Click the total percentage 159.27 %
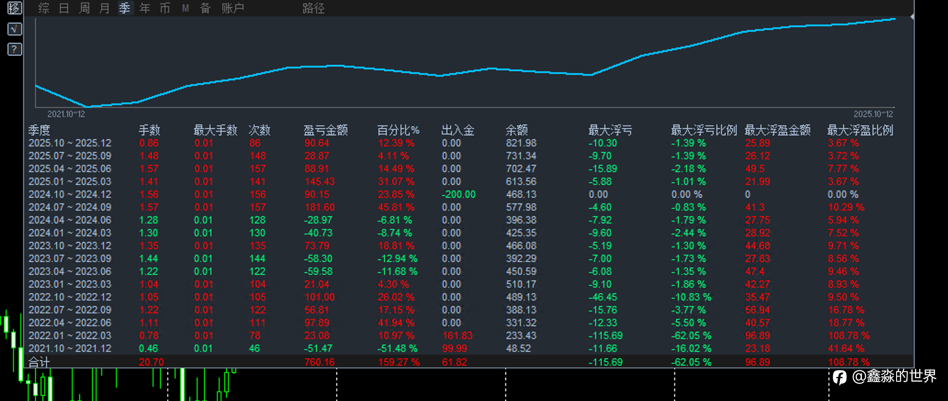The height and width of the screenshot is (401, 948). 399,362
